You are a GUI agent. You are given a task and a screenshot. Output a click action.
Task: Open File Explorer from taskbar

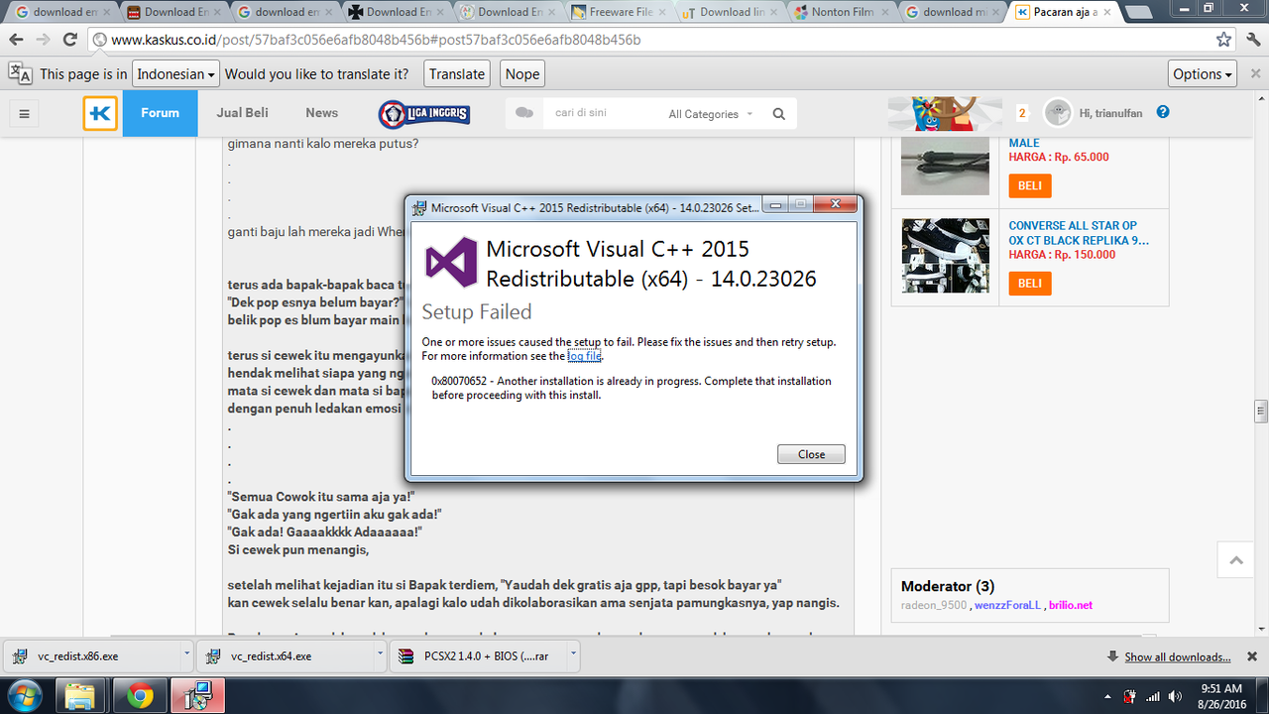(80, 696)
